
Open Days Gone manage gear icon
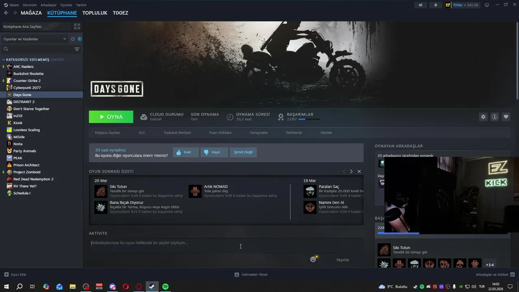click(x=483, y=117)
